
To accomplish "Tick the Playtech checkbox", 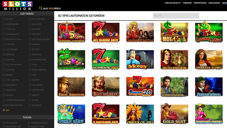I will pyautogui.click(x=4, y=44).
